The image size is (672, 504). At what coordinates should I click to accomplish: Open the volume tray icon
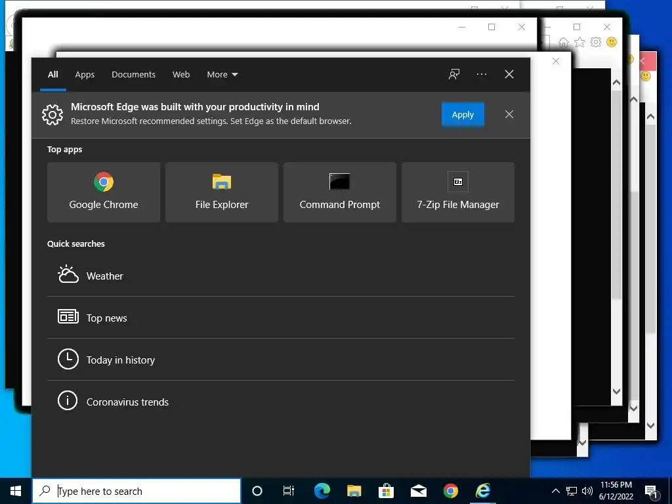(x=587, y=491)
